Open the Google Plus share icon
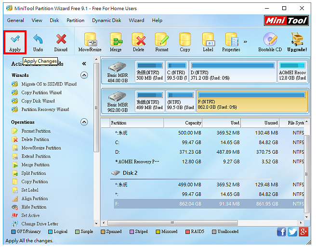316x247 pixels. tap(303, 232)
